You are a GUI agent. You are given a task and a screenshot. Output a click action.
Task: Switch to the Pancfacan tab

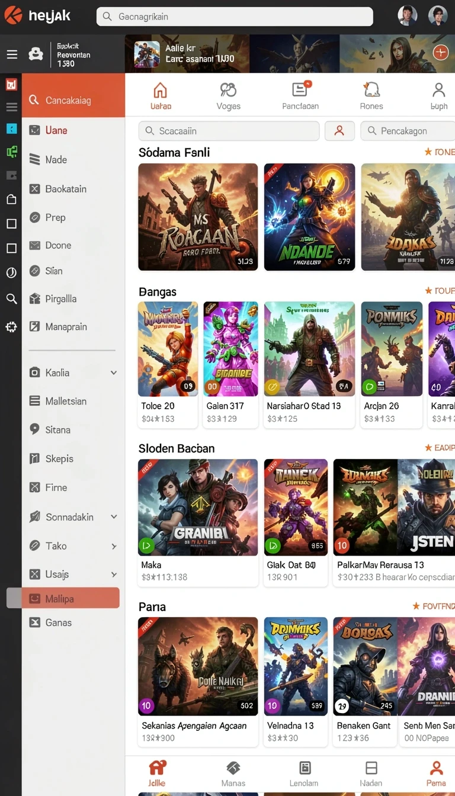click(x=300, y=97)
